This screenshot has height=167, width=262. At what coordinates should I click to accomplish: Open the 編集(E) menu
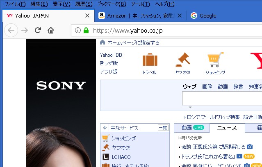(x=39, y=4)
